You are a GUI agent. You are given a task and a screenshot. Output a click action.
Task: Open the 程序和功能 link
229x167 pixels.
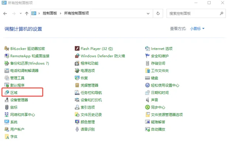click(x=89, y=63)
